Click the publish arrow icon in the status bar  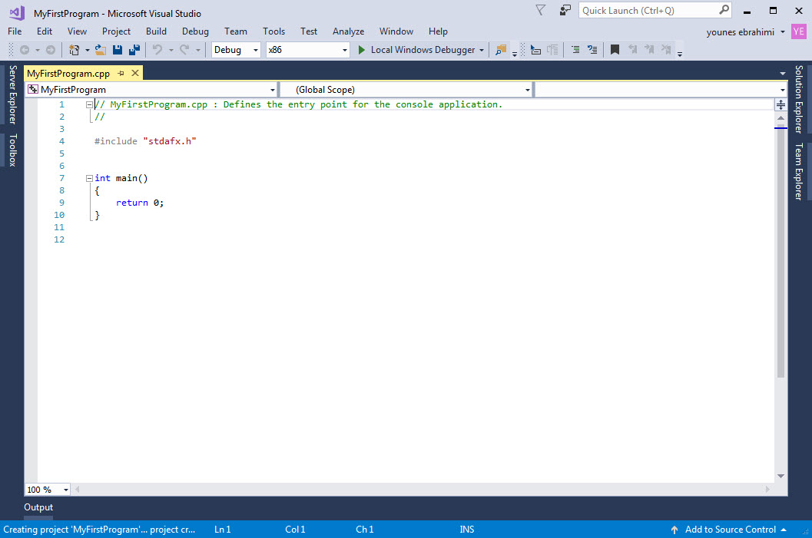pyautogui.click(x=674, y=530)
